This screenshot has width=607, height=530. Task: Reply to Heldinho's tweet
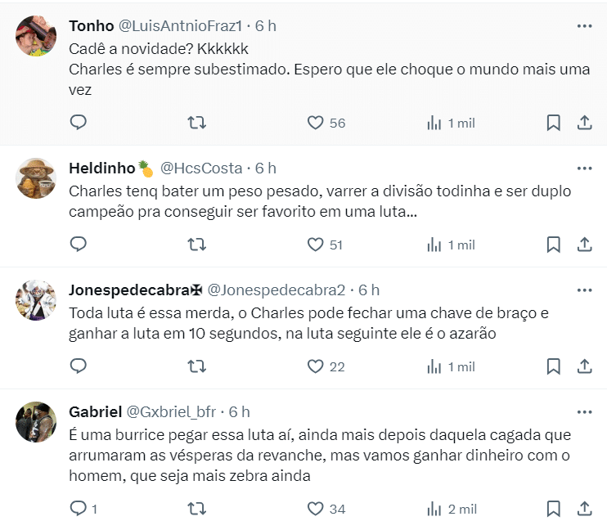point(79,245)
